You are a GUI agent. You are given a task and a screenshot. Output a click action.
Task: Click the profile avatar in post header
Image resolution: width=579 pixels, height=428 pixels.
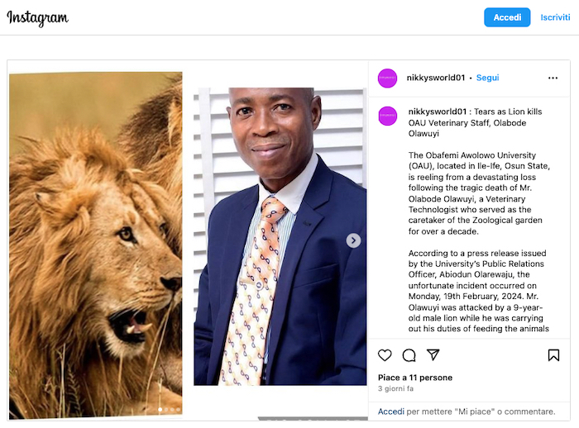tap(387, 78)
